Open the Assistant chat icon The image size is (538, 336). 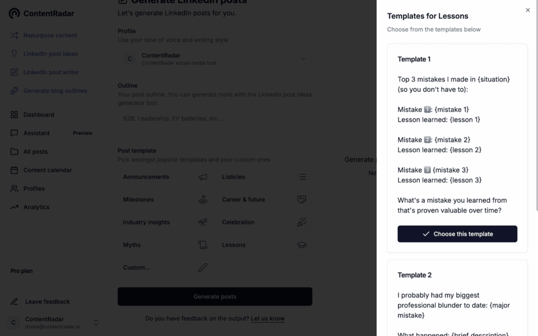click(x=14, y=133)
